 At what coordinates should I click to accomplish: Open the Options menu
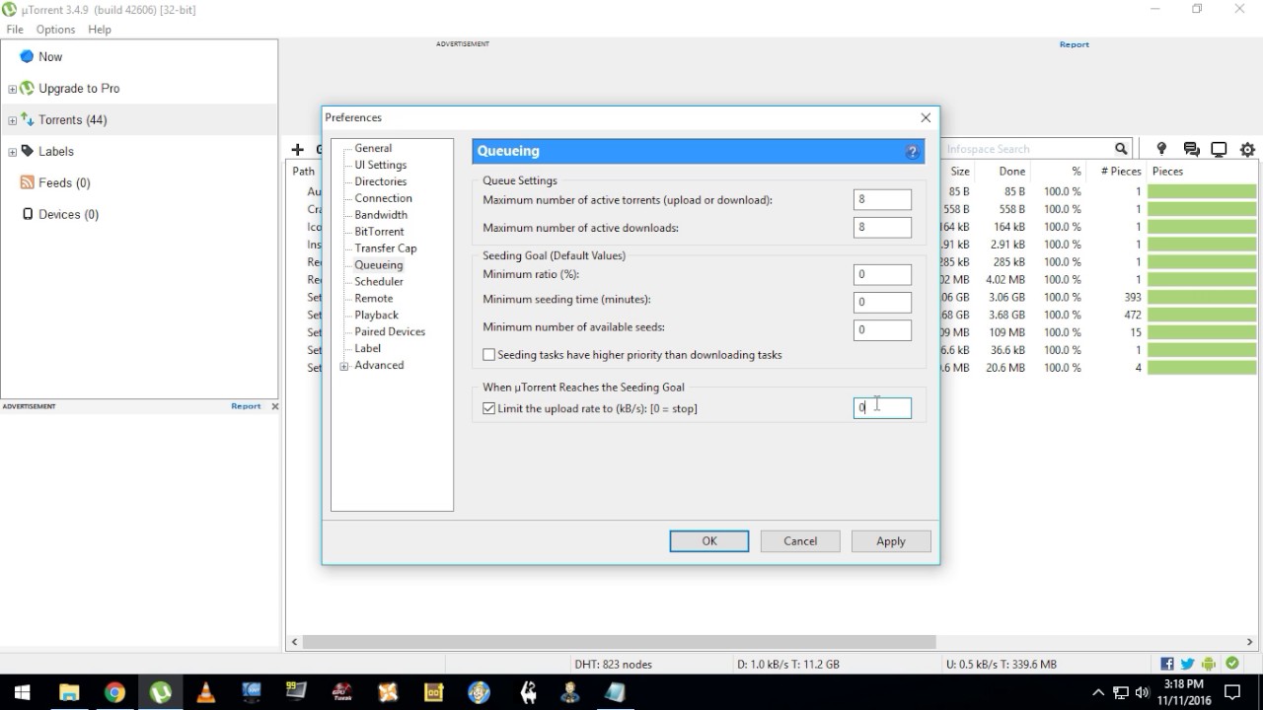click(56, 30)
